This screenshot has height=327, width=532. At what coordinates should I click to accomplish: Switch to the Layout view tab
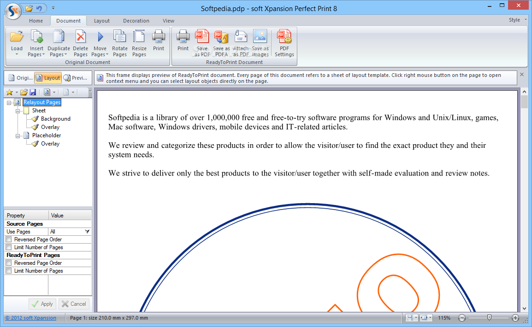tap(48, 78)
